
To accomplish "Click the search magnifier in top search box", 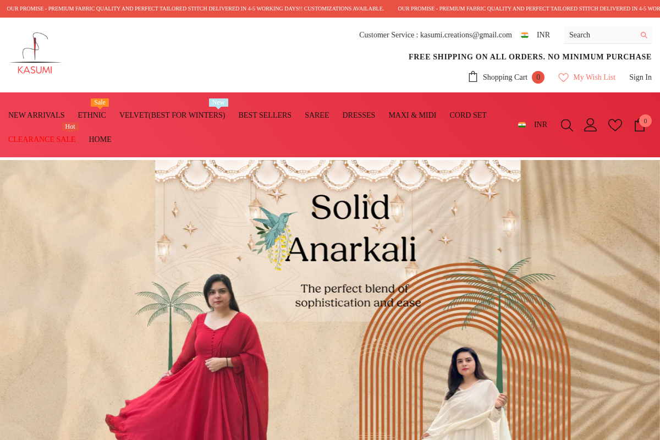I will tap(643, 35).
